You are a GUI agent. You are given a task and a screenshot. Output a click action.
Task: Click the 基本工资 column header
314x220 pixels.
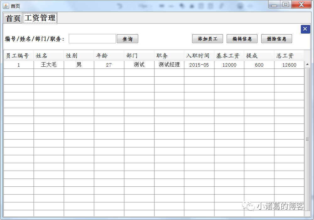click(x=229, y=56)
